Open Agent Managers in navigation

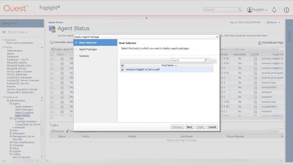point(24,110)
